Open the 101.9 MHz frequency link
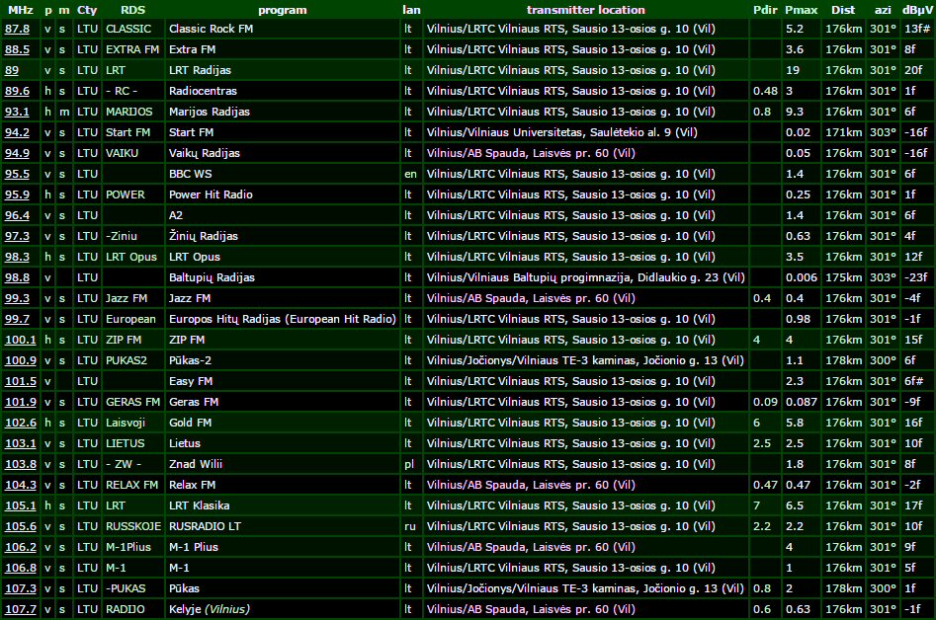The width and height of the screenshot is (936, 620). pyautogui.click(x=21, y=402)
